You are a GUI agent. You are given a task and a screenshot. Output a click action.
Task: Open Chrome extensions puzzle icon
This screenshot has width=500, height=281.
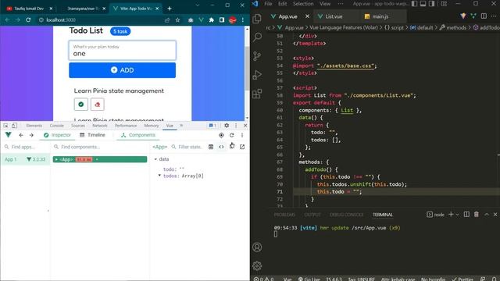tap(212, 20)
